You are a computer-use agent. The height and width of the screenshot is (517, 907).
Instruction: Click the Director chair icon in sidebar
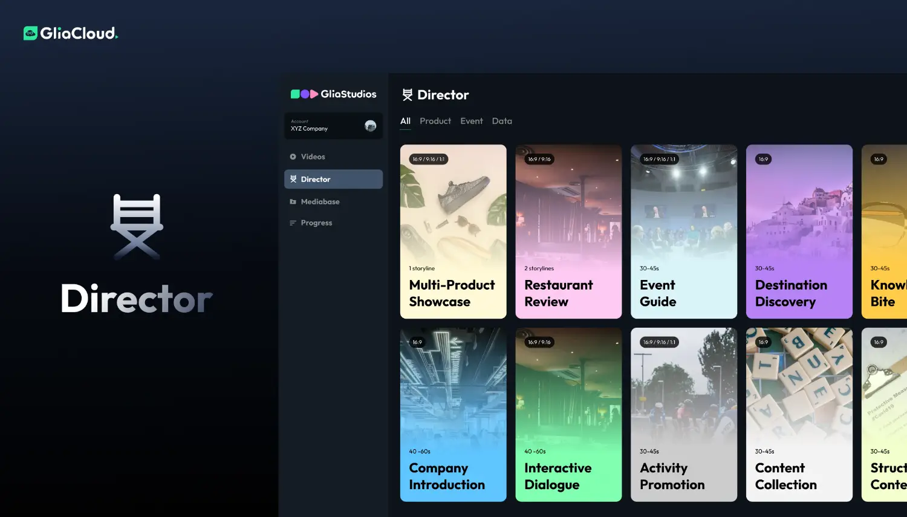tap(293, 180)
